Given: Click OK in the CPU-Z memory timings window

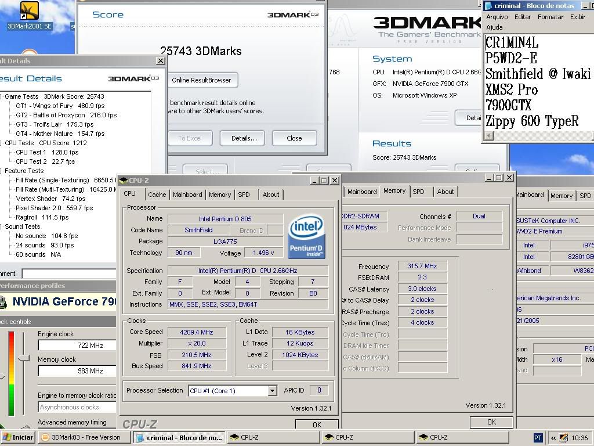Looking at the screenshot, I should [491, 422].
